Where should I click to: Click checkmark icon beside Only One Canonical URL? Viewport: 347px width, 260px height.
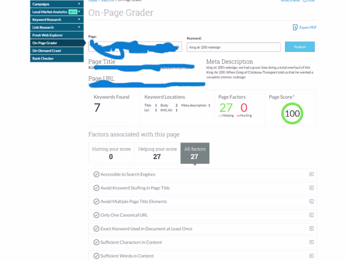coord(96,215)
